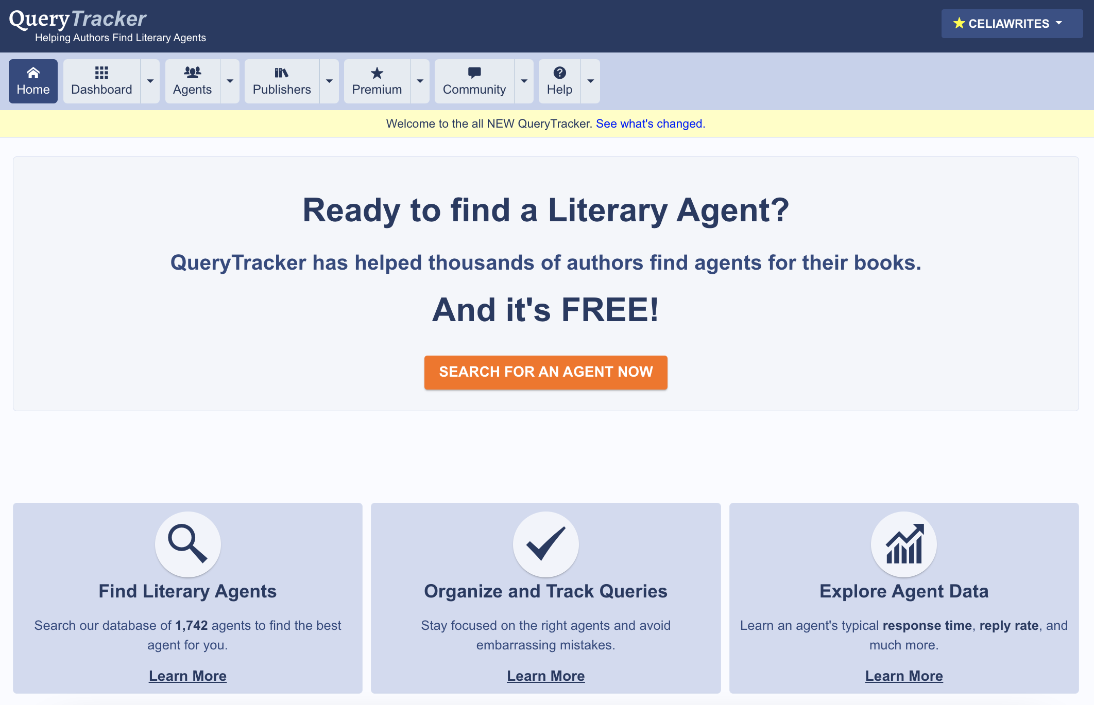Expand the Agents dropdown arrow
The width and height of the screenshot is (1094, 705).
[230, 81]
